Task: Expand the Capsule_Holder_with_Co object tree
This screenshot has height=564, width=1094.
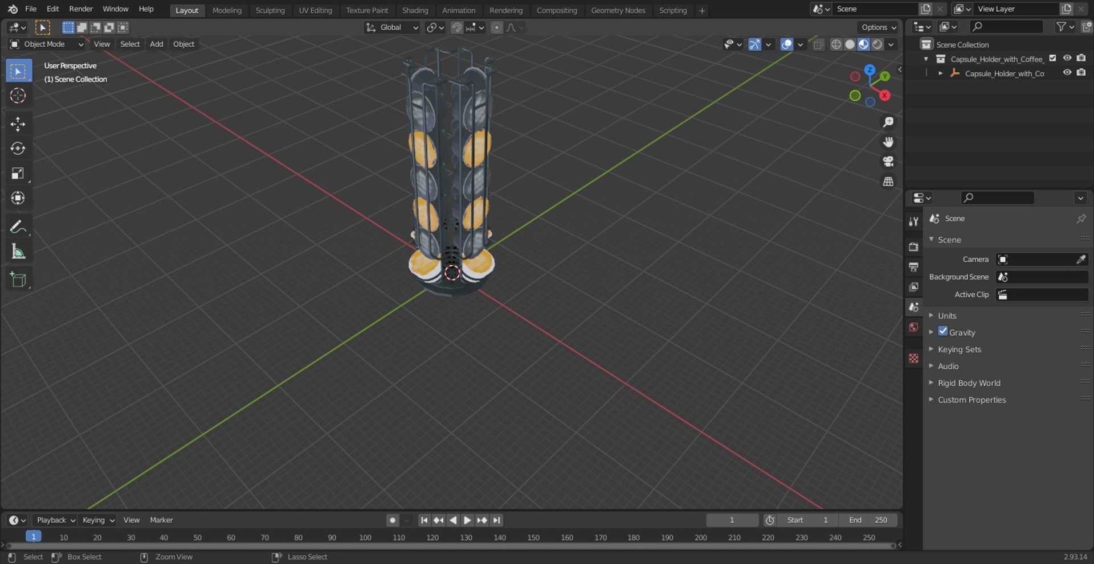Action: click(940, 73)
